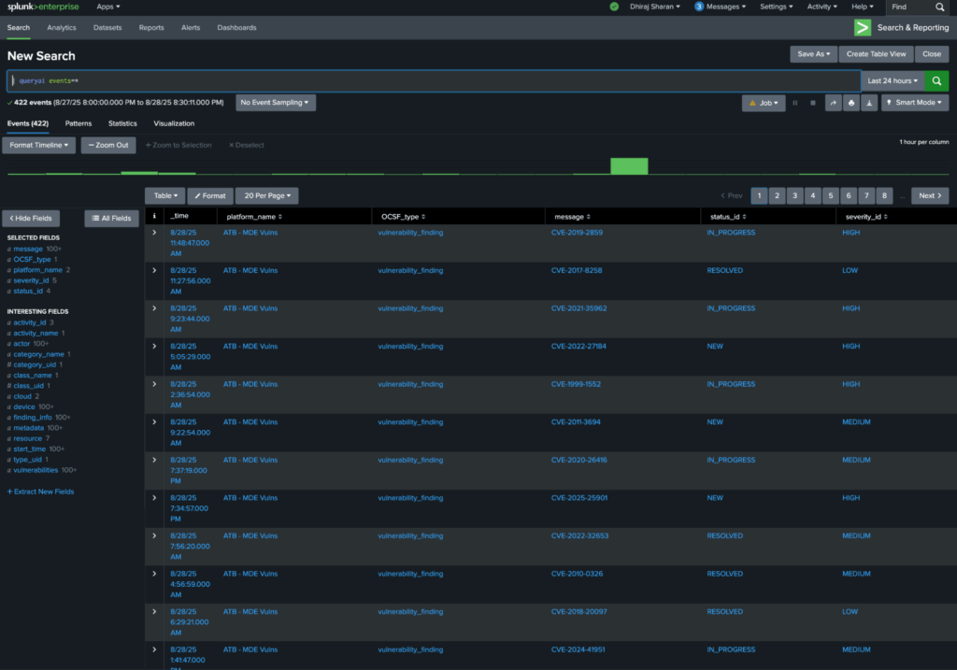957x670 pixels.
Task: Open the Smart Mode dropdown
Action: point(914,103)
